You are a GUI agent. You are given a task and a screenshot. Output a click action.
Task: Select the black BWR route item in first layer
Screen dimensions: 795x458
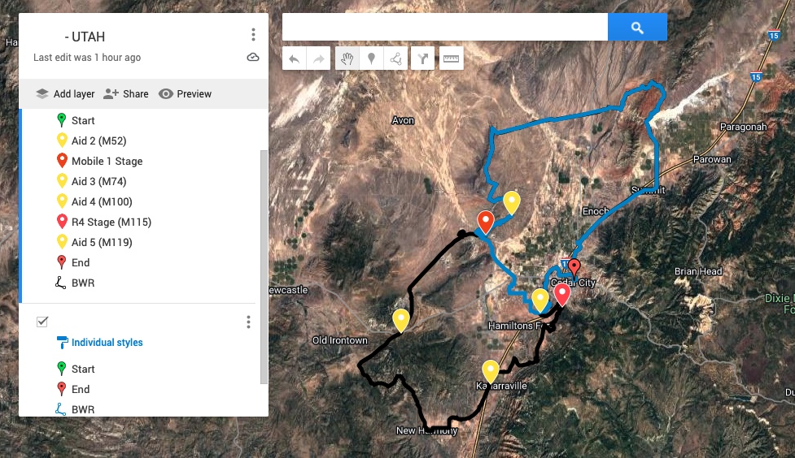[83, 283]
